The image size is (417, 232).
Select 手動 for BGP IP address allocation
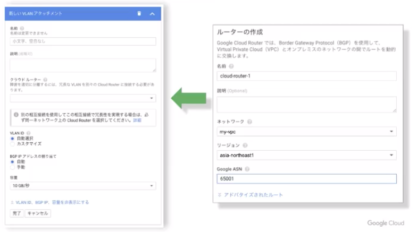pos(12,167)
